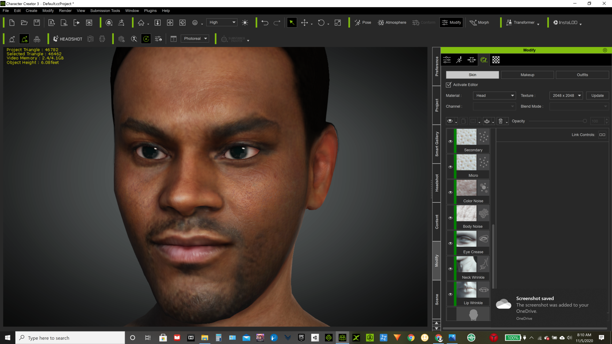
Task: Open the High quality dropdown
Action: [x=222, y=22]
